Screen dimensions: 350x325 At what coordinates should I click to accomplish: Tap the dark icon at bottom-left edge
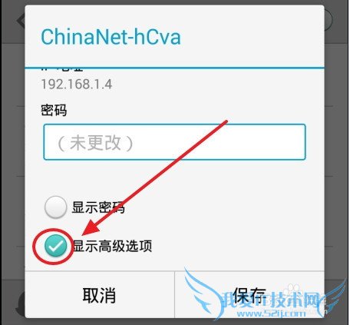[21, 304]
